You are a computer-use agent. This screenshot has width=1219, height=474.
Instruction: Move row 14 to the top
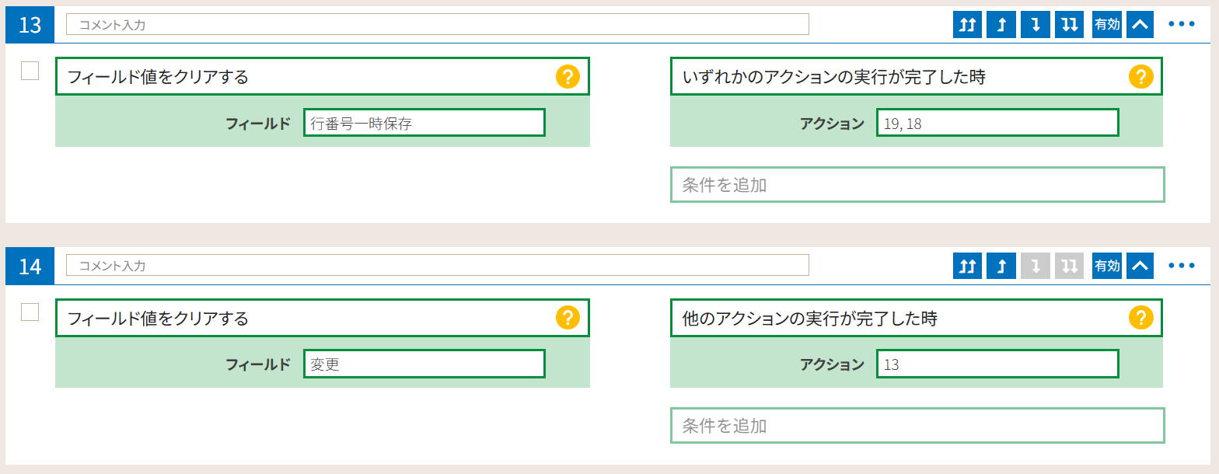pyautogui.click(x=967, y=266)
